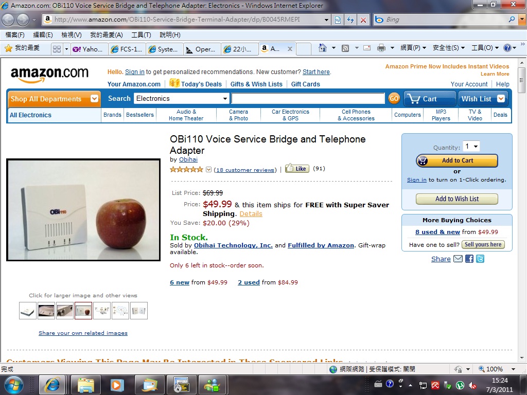Share product by email envelope icon
The width and height of the screenshot is (527, 395).
click(x=458, y=259)
